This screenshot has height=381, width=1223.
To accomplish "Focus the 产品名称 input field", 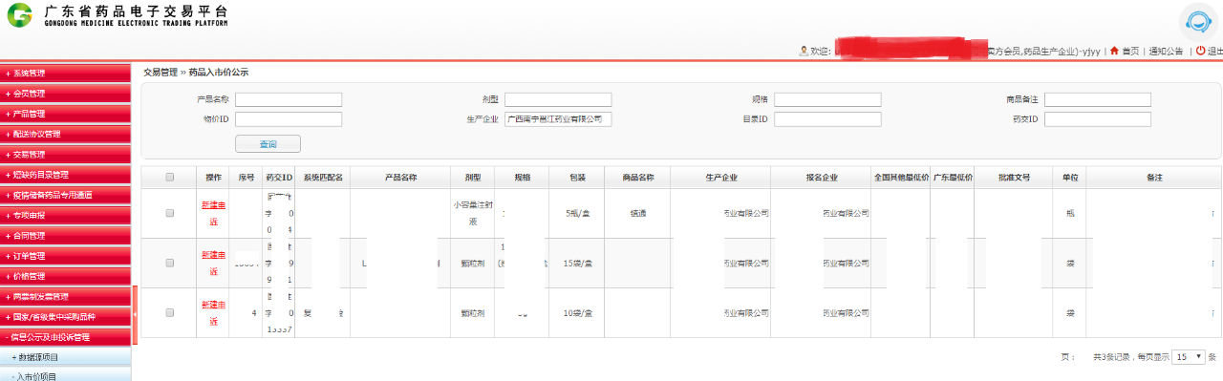I will click(x=289, y=99).
